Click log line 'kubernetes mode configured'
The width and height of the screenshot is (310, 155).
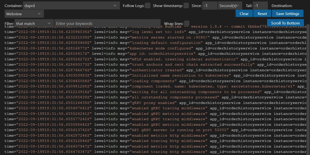tap(155, 48)
